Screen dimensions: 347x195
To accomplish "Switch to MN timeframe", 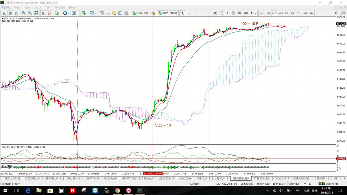I will pyautogui.click(x=311, y=13).
